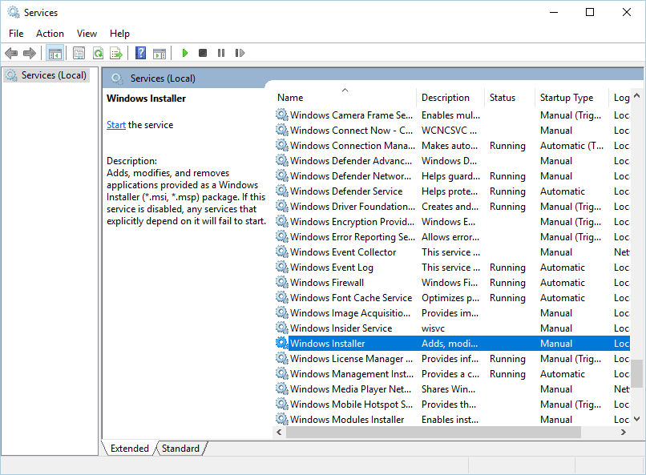Image resolution: width=646 pixels, height=475 pixels.
Task: Open Help using the question mark icon
Action: 140,53
